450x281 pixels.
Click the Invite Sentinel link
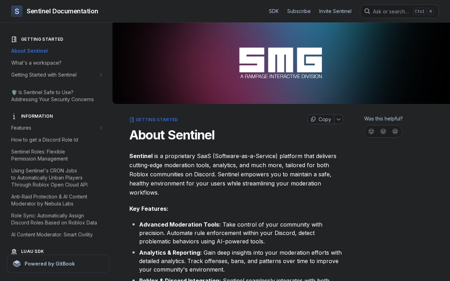tap(335, 11)
